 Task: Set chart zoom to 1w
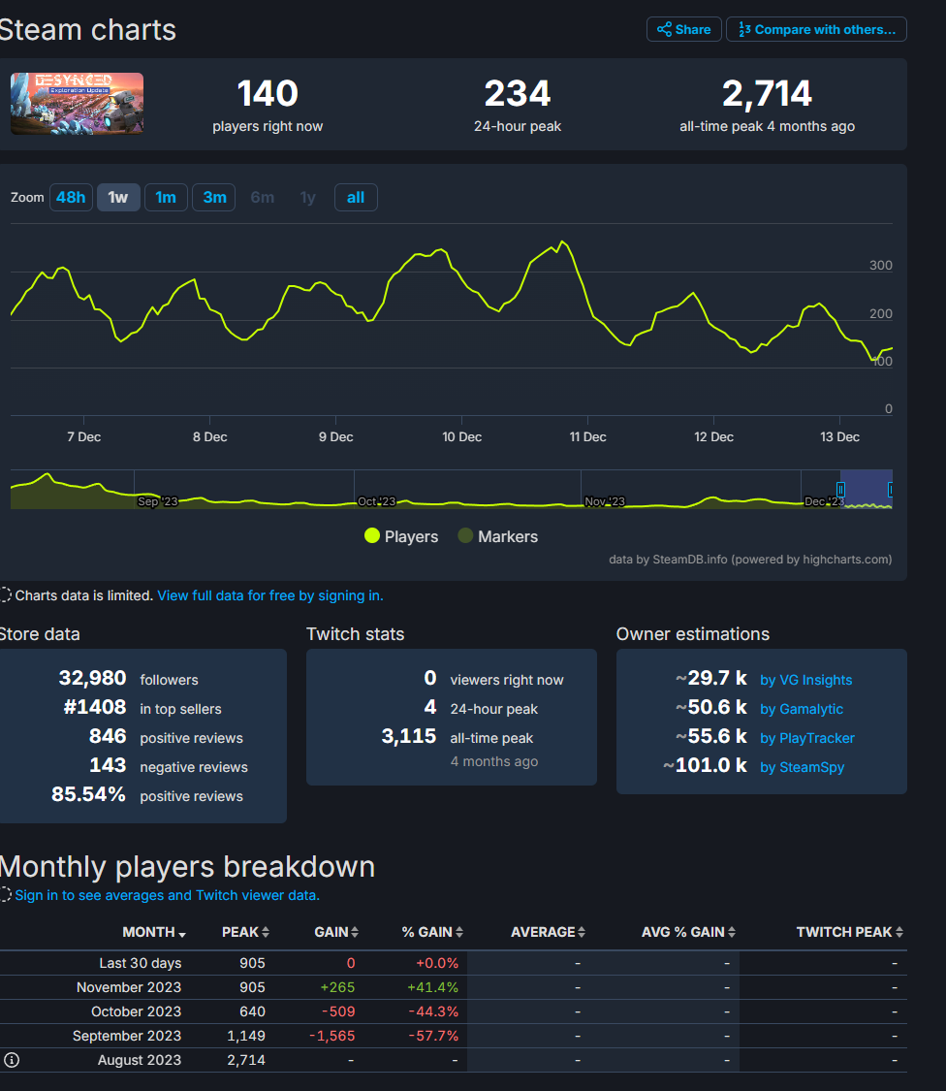pos(118,198)
